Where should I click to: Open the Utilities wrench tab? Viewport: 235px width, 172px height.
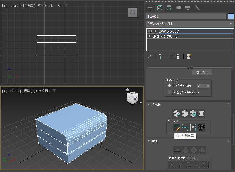pyautogui.click(x=197, y=8)
